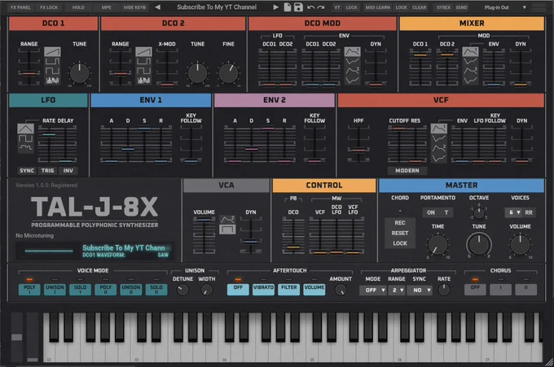Image resolution: width=554 pixels, height=367 pixels.
Task: Click the chord REC button
Action: (x=399, y=223)
